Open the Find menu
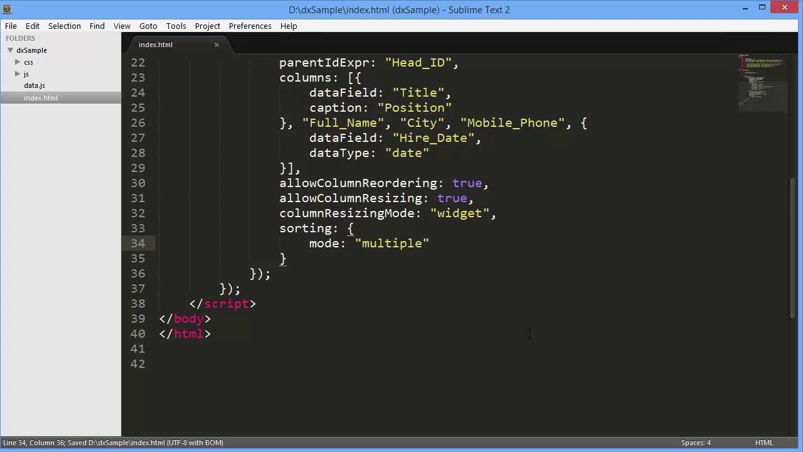Screen dimensions: 803x452 (97, 26)
